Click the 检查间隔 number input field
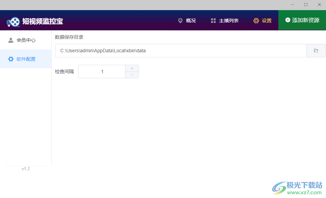 pos(102,72)
